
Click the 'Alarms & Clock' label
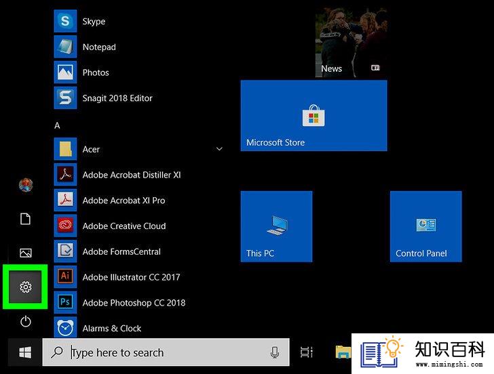[x=112, y=329]
